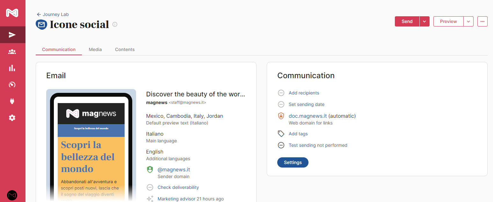
Task: Open the gear settings sidebar icon
Action: pos(12,118)
